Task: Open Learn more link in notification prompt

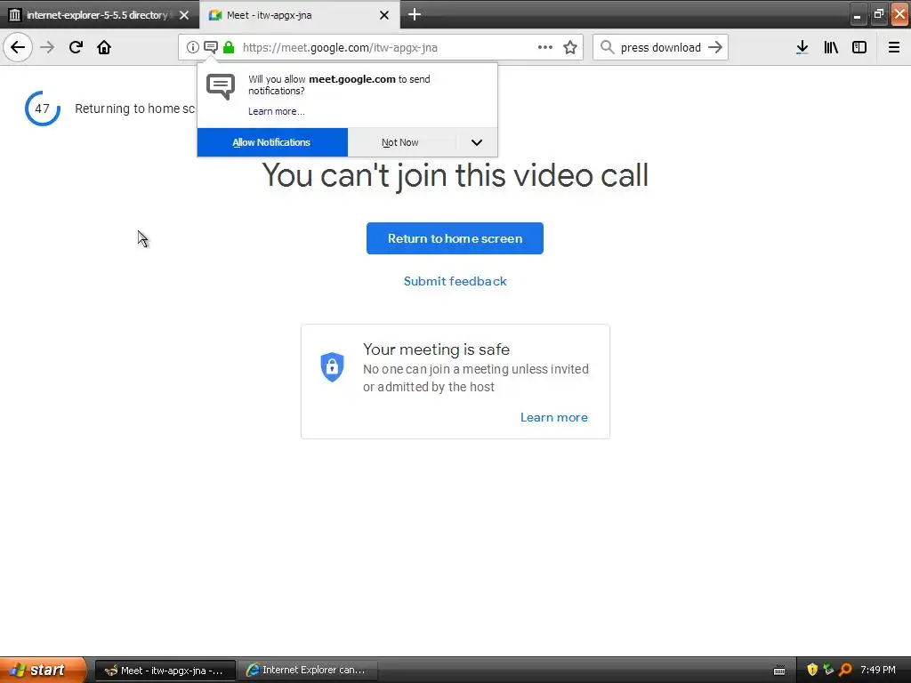Action: coord(276,111)
